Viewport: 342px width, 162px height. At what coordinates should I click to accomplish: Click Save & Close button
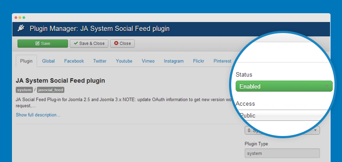pyautogui.click(x=89, y=44)
